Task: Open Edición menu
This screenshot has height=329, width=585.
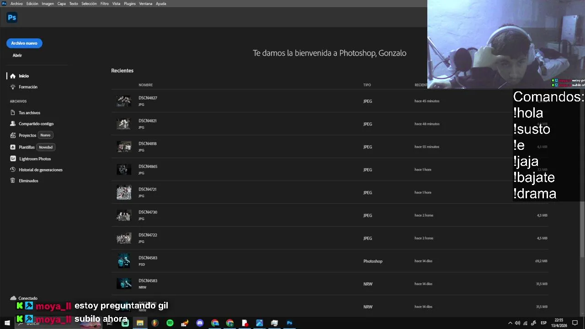Action: pyautogui.click(x=32, y=4)
